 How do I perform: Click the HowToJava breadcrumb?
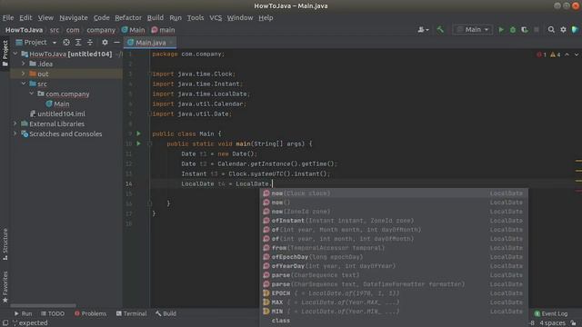25,30
